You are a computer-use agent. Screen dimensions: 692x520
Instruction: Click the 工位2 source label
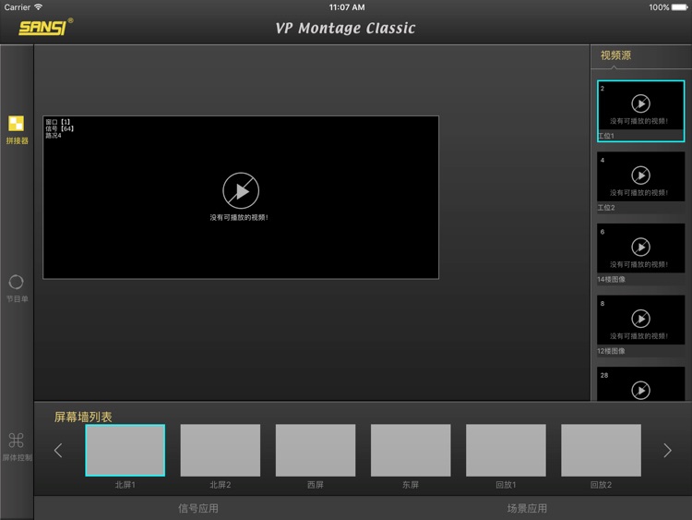606,208
